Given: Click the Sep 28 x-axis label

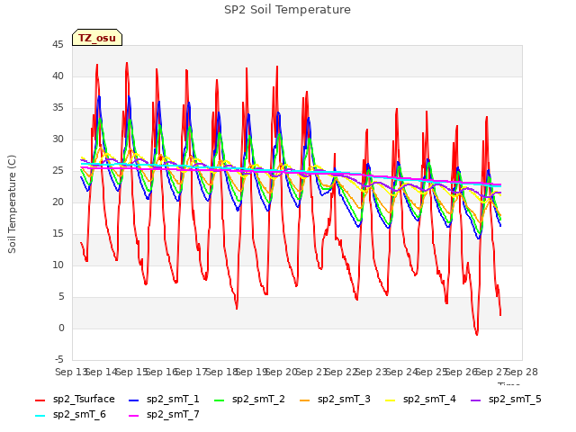Looking at the screenshot, I should (522, 373).
